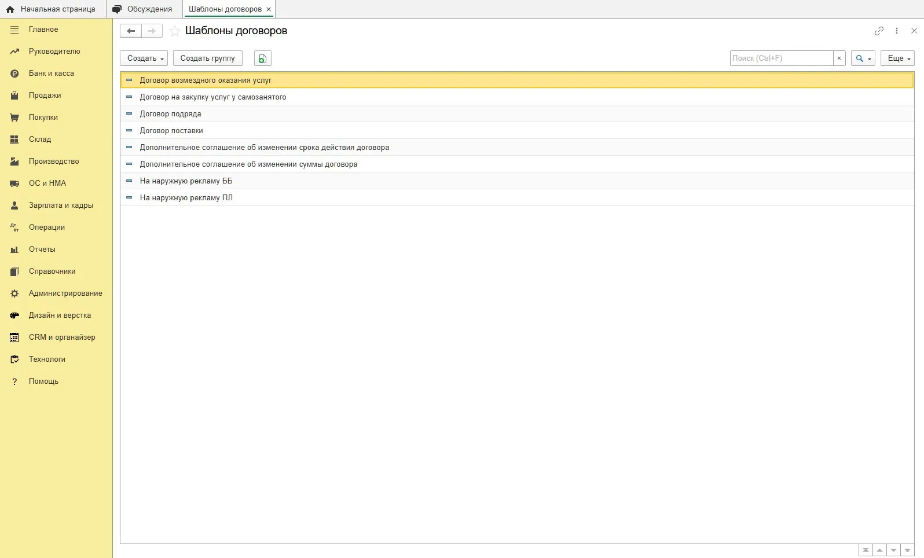
Task: Open the Руководителю section
Action: pos(56,52)
